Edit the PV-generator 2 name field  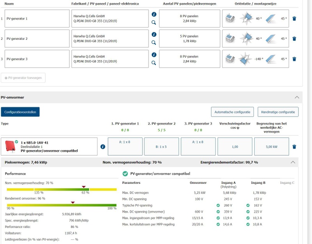[x=36, y=39]
